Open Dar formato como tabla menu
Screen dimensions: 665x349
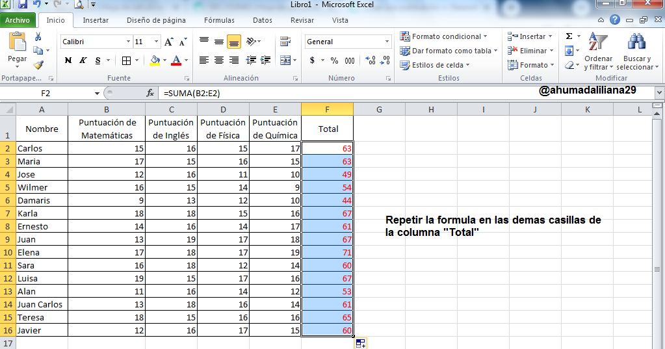coord(449,51)
